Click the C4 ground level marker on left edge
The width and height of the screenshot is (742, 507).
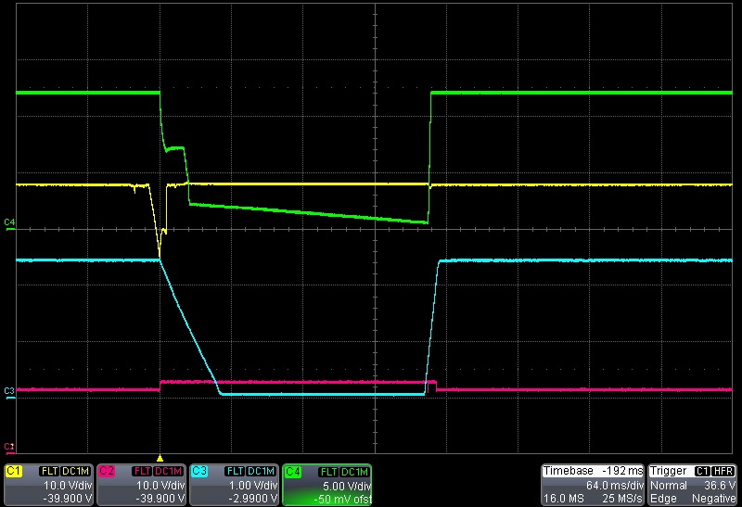click(x=9, y=222)
